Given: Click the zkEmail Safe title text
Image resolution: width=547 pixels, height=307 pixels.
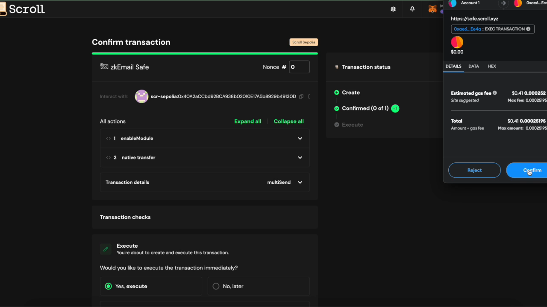Looking at the screenshot, I should coord(129,67).
